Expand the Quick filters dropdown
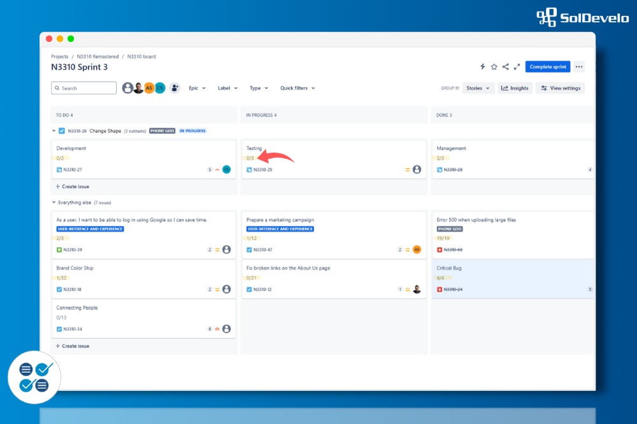This screenshot has width=637, height=424. [297, 88]
